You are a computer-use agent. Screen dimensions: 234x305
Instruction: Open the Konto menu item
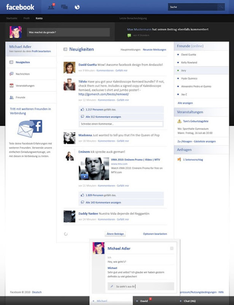39,18
